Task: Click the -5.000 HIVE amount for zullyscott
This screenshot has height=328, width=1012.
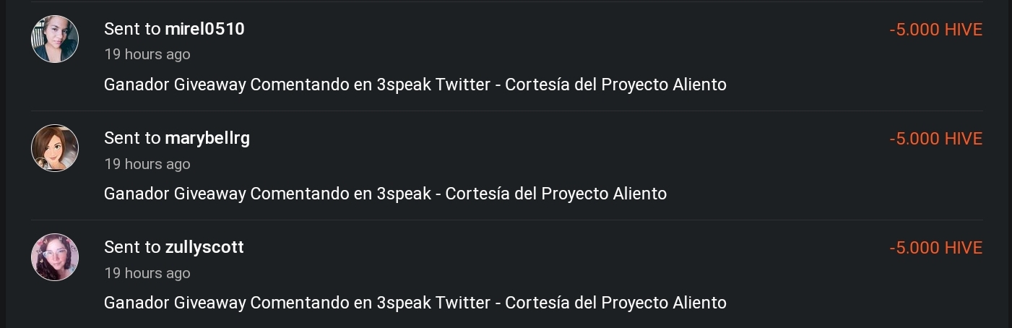Action: point(936,248)
